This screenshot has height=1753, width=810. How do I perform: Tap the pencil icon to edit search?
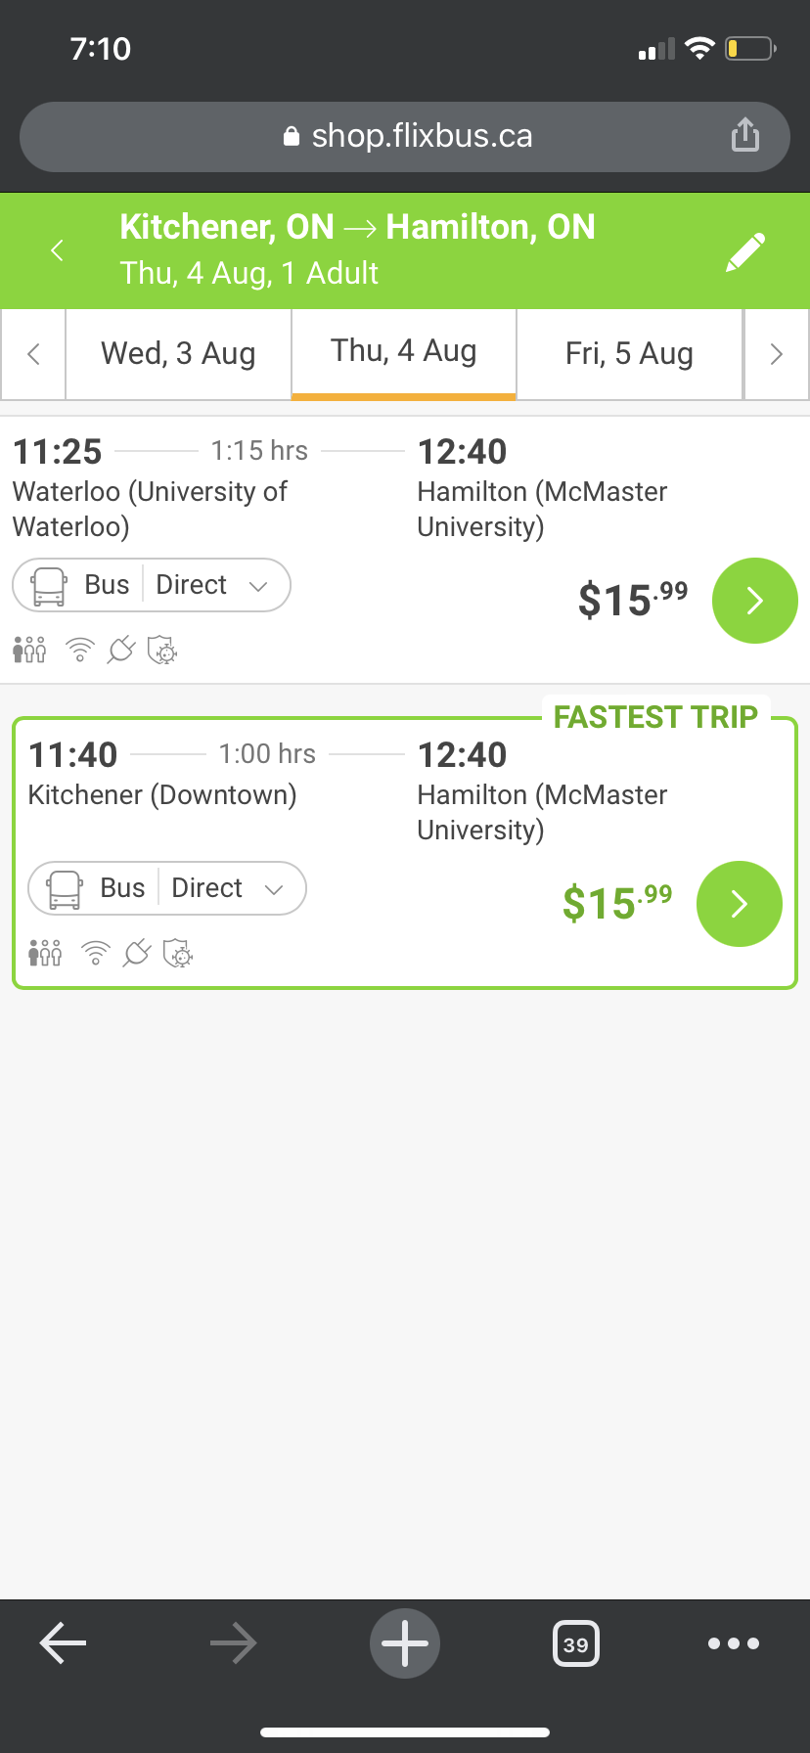[x=744, y=251]
